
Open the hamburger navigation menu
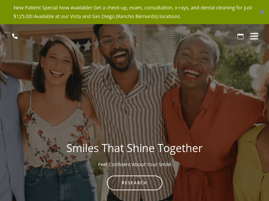(x=254, y=36)
